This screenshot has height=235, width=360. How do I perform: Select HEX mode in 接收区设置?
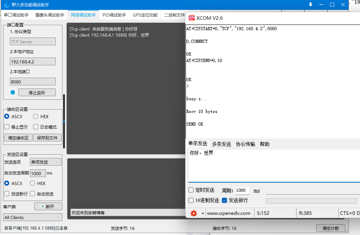coord(35,116)
